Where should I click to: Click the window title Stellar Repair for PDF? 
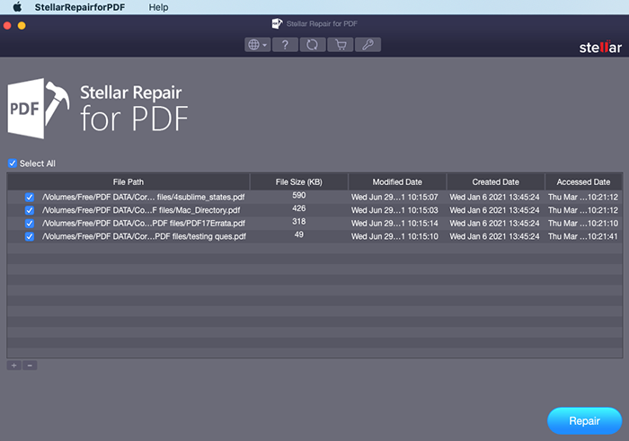click(x=322, y=23)
